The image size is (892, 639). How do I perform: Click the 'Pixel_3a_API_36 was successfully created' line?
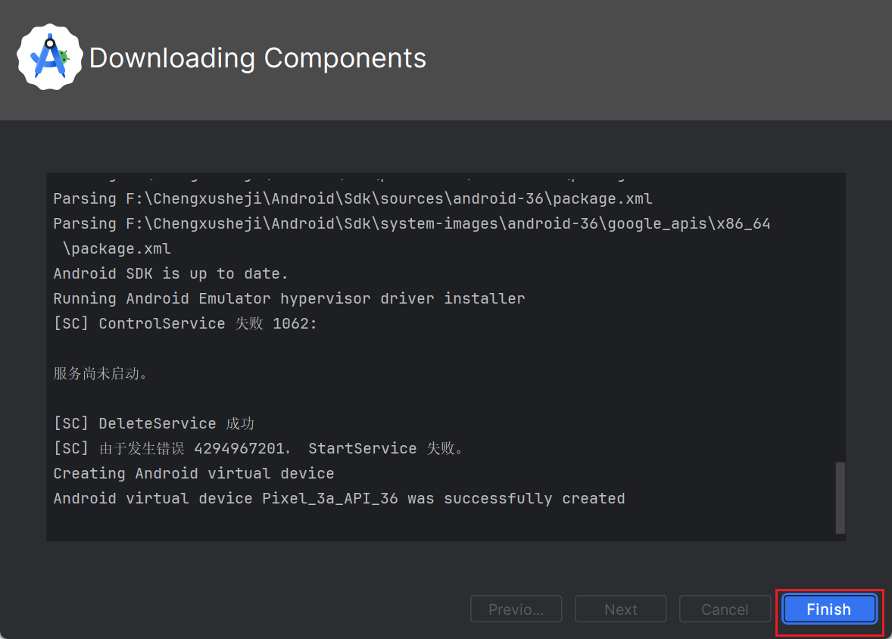(339, 498)
